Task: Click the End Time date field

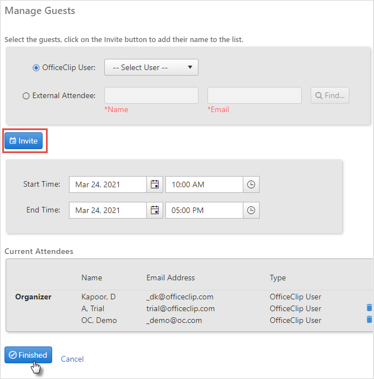Action: [108, 210]
